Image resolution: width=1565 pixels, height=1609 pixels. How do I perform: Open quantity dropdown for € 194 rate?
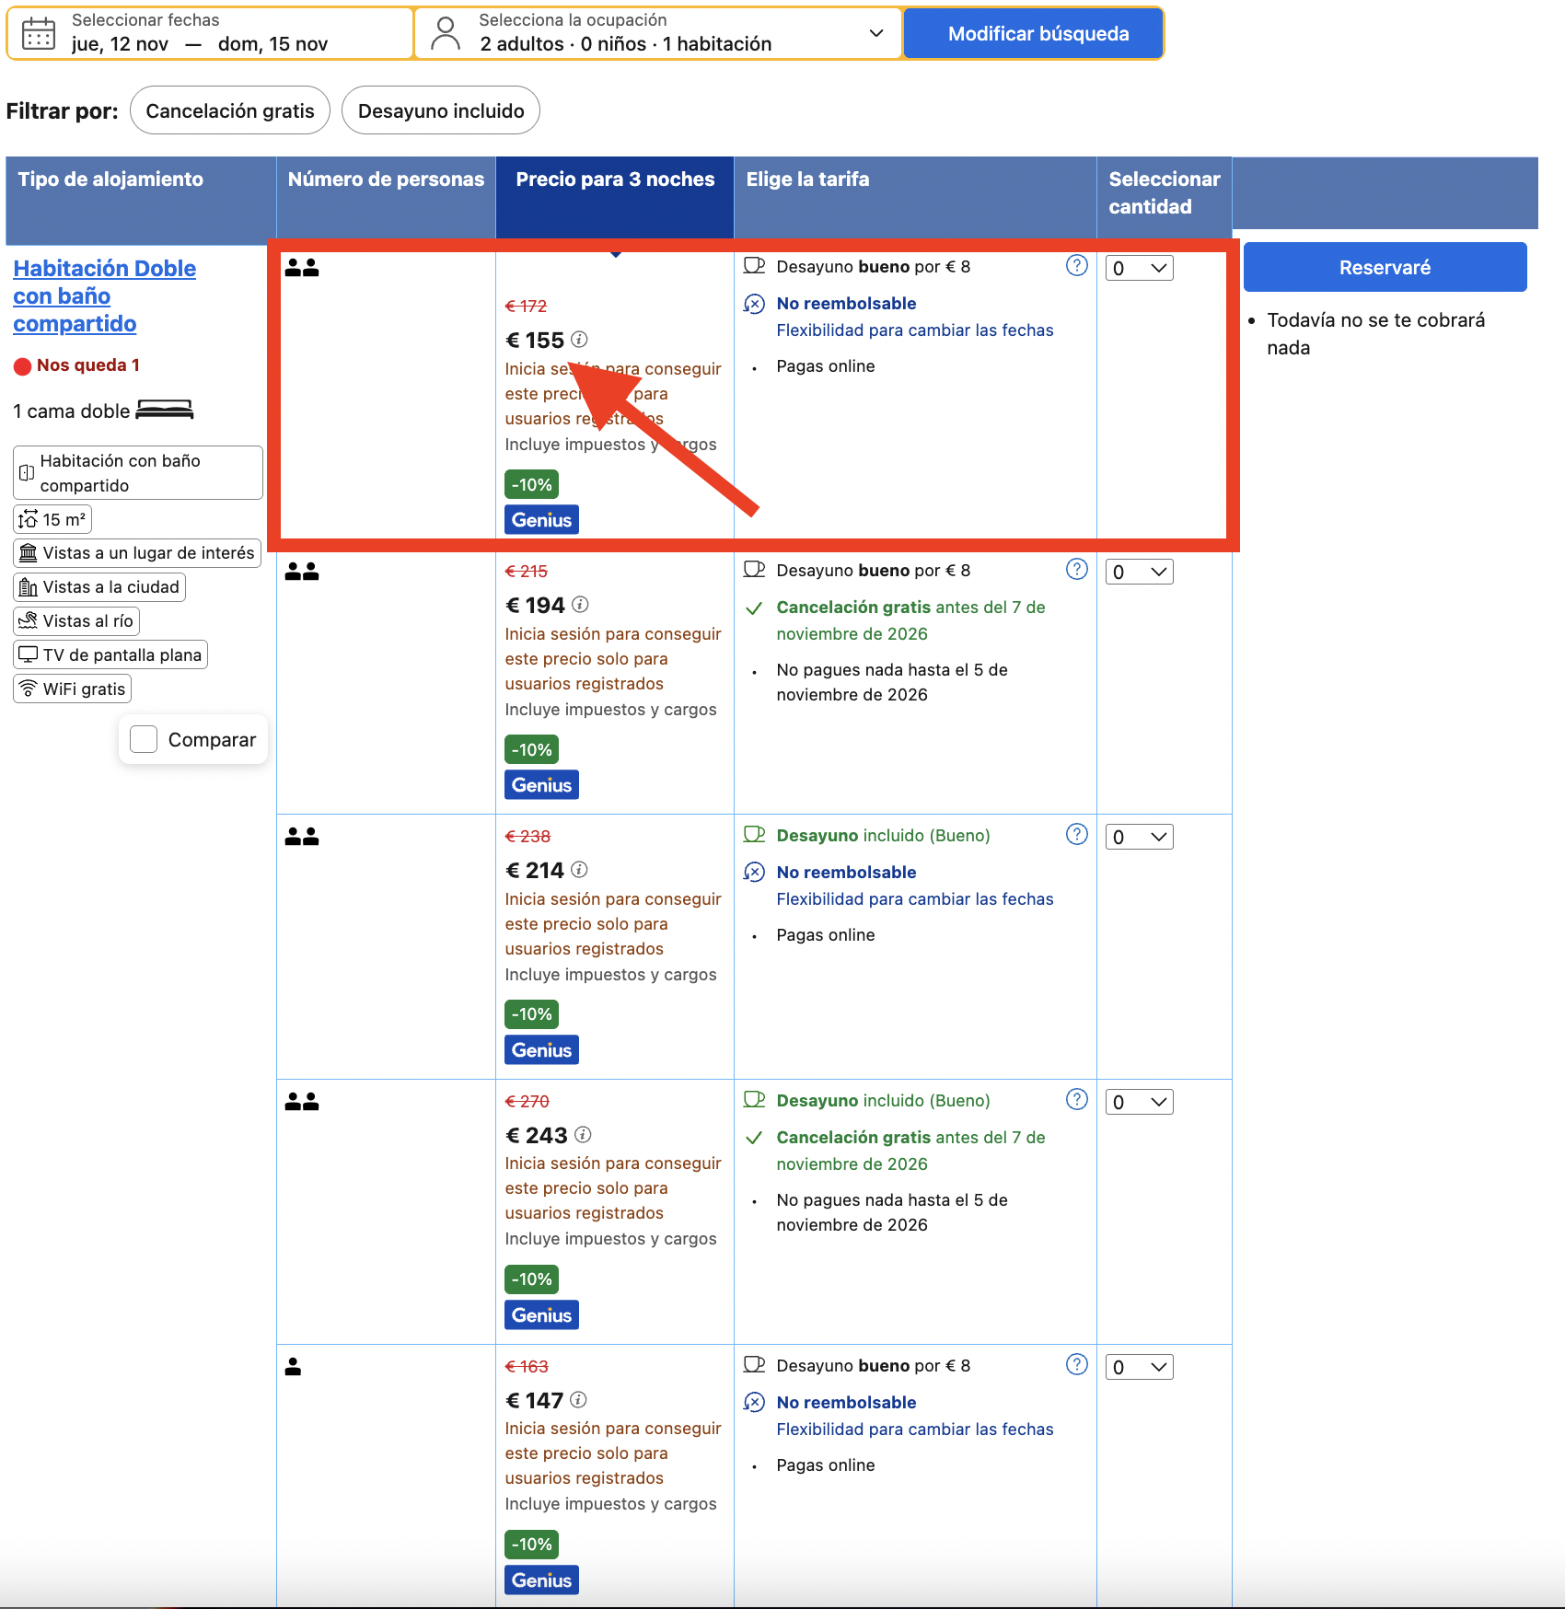point(1139,572)
